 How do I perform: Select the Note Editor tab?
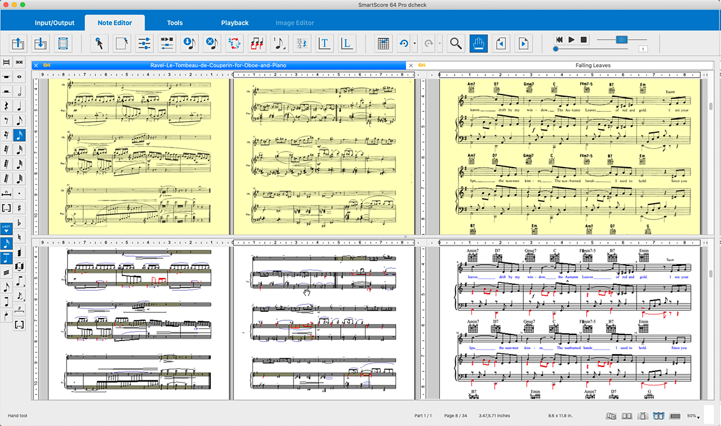(x=115, y=23)
